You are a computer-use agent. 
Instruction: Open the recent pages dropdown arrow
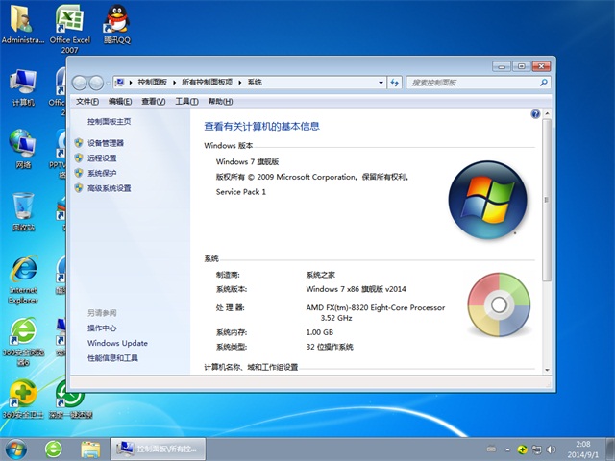[x=109, y=84]
